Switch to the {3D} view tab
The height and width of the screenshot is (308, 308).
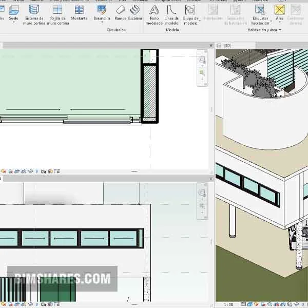tap(227, 46)
